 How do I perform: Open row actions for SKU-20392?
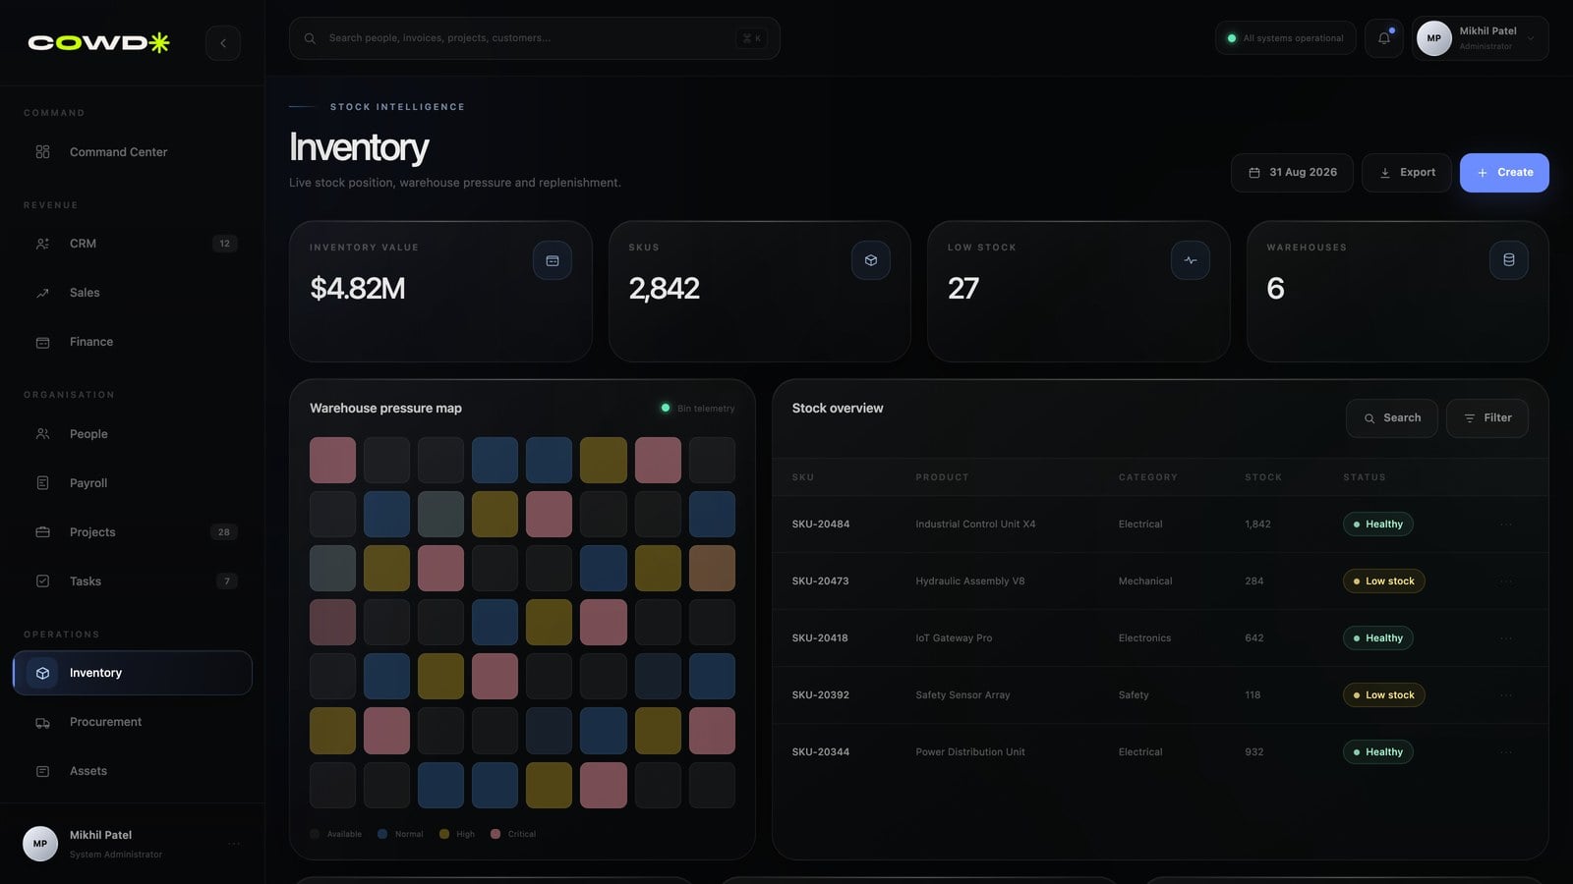pyautogui.click(x=1506, y=695)
